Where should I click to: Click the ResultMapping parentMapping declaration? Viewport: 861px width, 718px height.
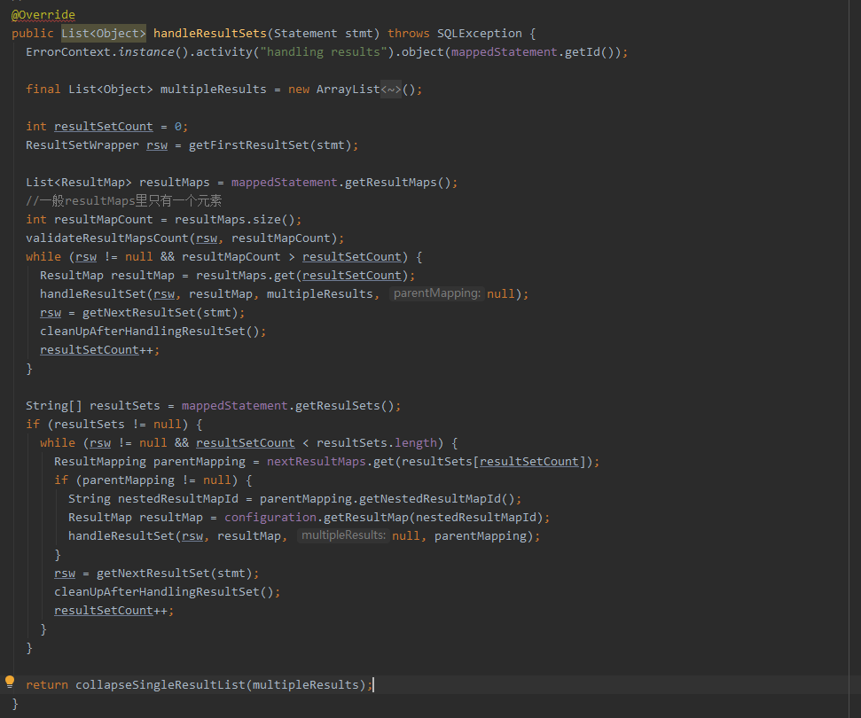tap(149, 462)
